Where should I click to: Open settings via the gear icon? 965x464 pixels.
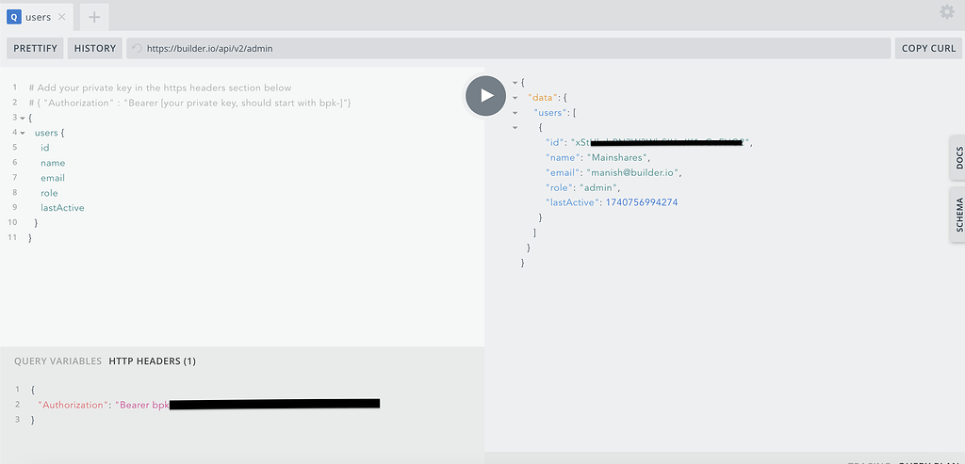point(946,11)
